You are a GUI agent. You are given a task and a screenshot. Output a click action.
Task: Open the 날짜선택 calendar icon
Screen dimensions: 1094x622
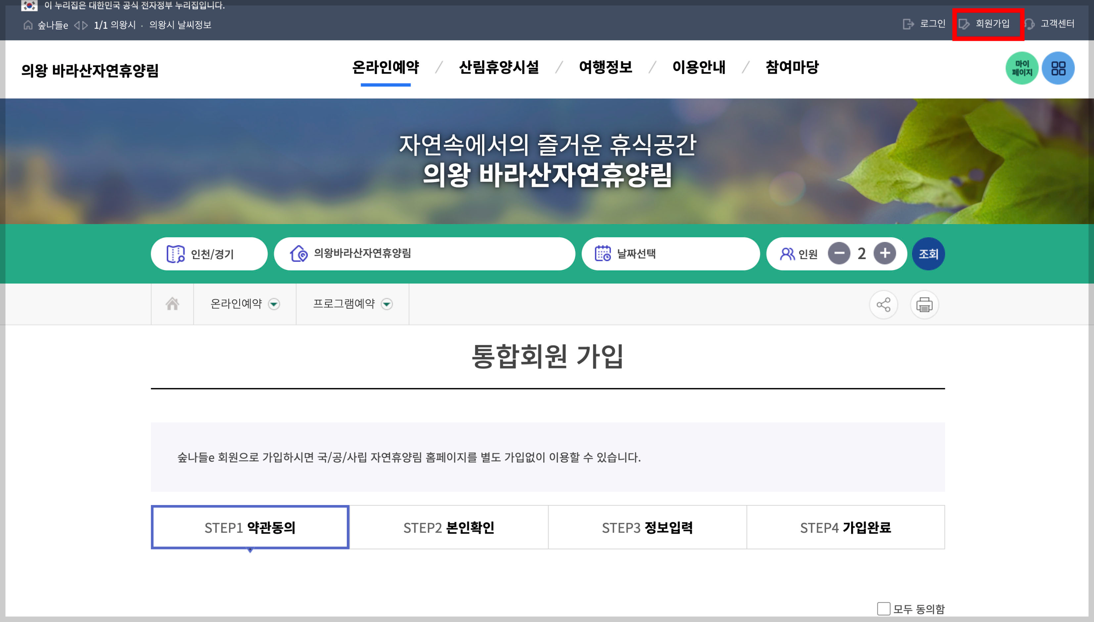pos(603,254)
